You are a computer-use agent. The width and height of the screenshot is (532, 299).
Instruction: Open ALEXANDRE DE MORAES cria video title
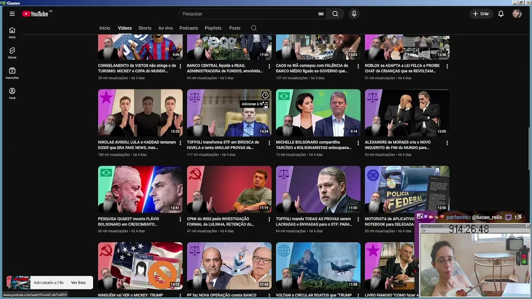397,145
